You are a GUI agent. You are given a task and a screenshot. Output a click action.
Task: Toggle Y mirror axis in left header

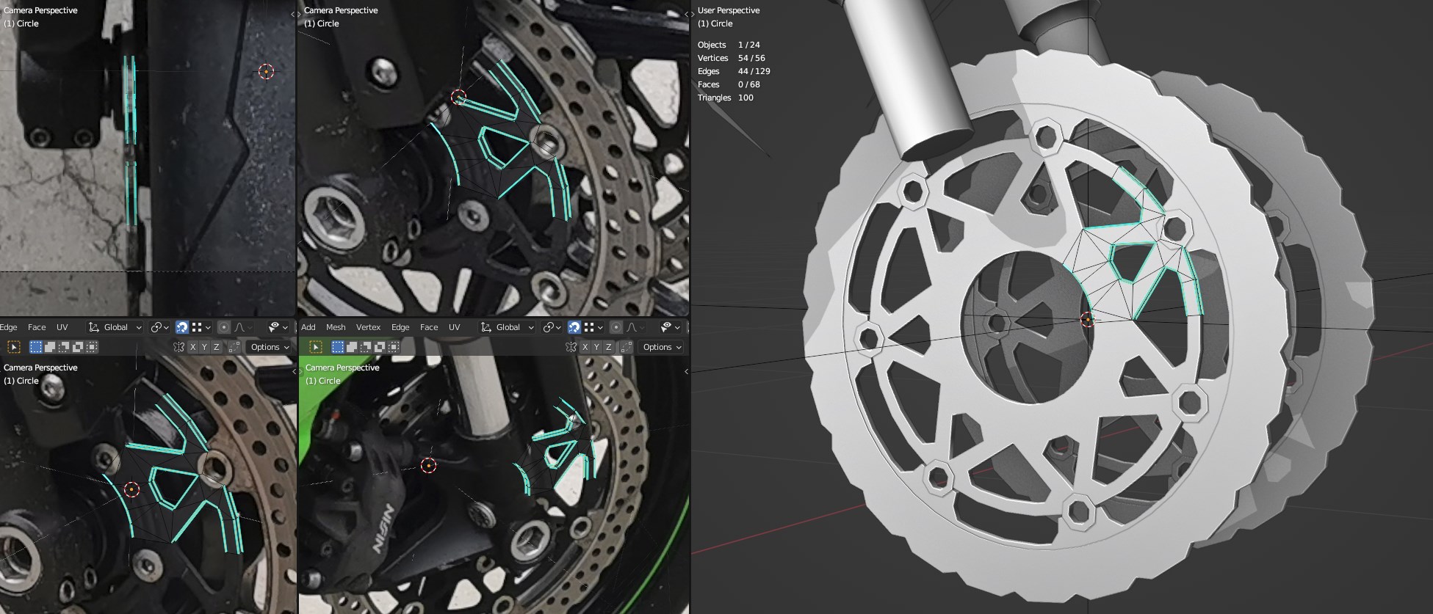pos(204,347)
